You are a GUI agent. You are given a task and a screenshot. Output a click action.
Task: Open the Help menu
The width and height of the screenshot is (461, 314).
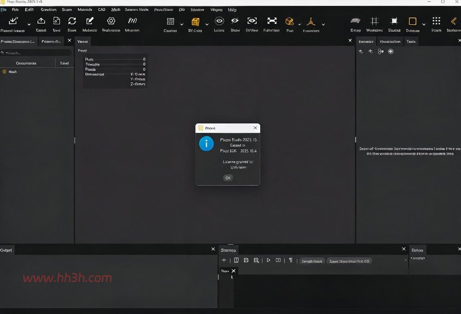pos(232,10)
